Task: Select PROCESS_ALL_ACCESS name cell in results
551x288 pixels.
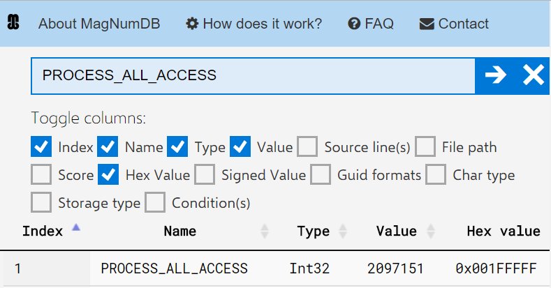Action: point(175,268)
